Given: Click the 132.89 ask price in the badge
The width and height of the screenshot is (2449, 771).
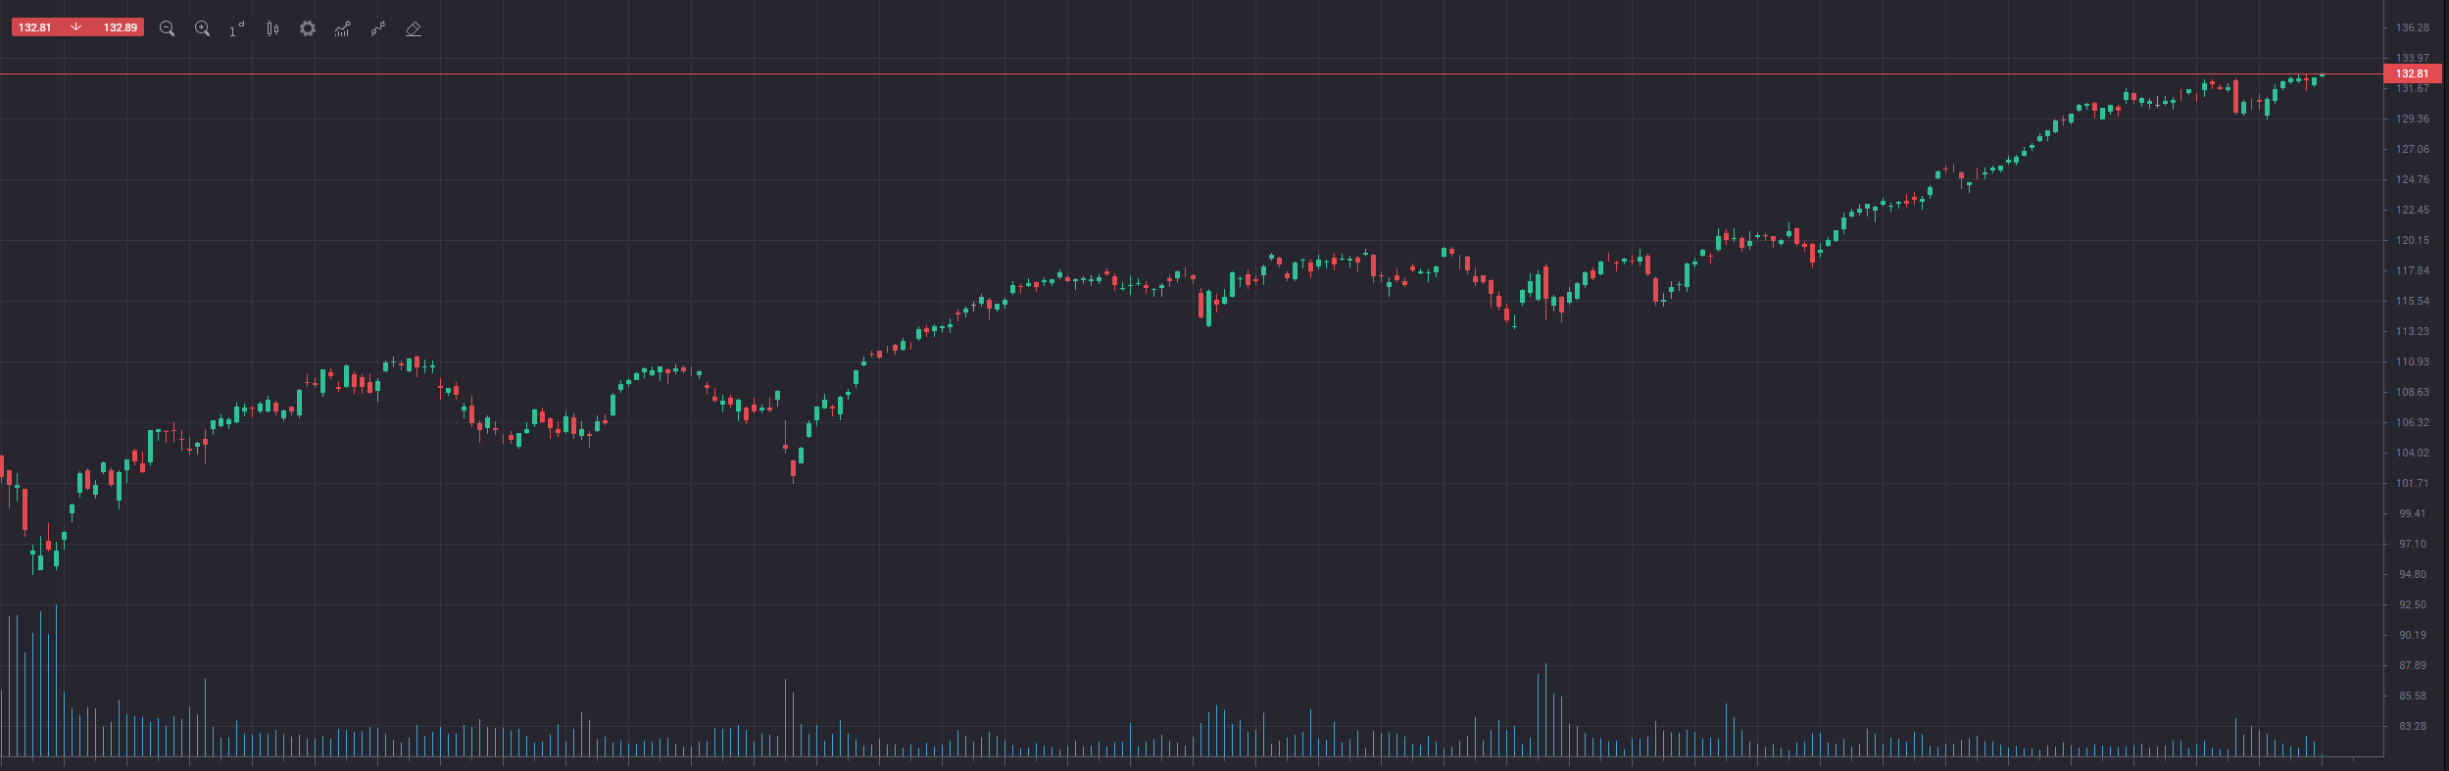Looking at the screenshot, I should [x=121, y=27].
